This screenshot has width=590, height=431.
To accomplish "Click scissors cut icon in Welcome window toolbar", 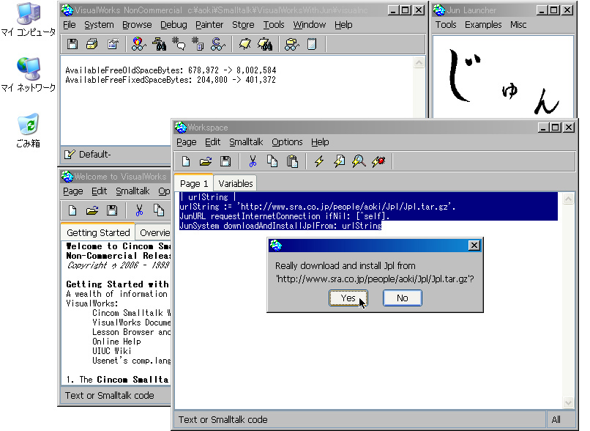I will pos(139,210).
